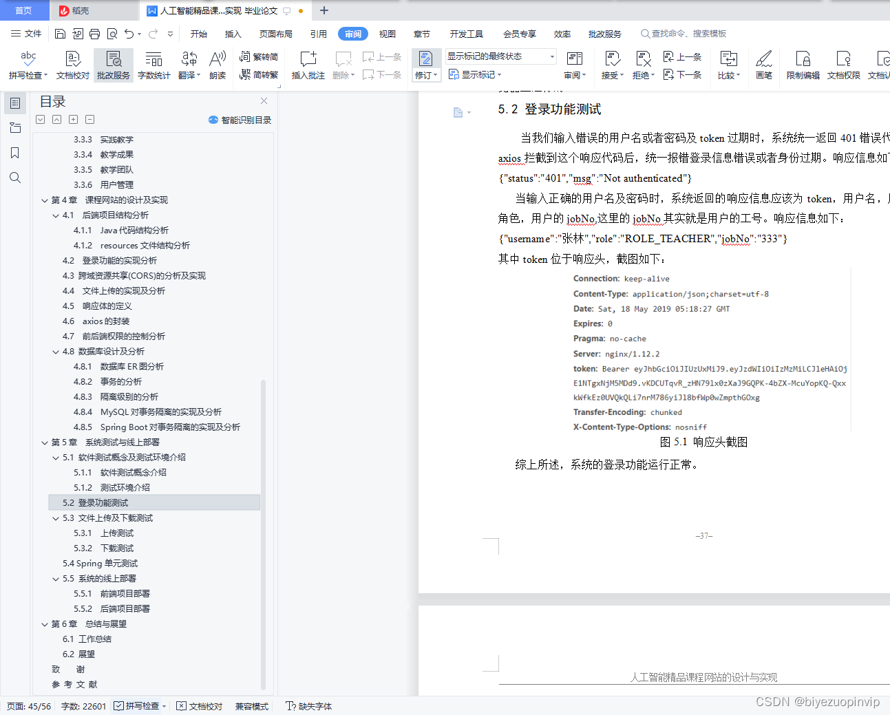
Task: Redo the last action
Action: (153, 34)
